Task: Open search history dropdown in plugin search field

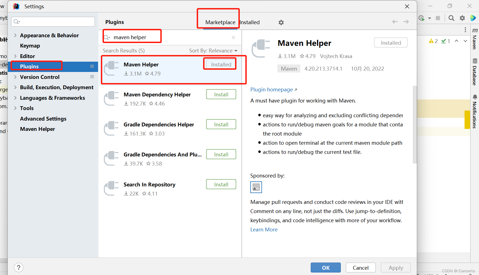Action: pyautogui.click(x=107, y=37)
